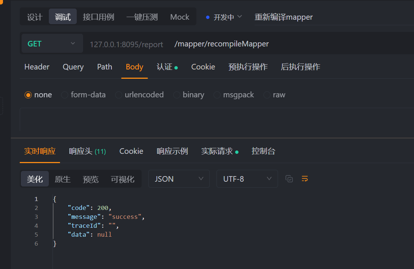Image resolution: width=414 pixels, height=269 pixels.
Task: Open the 设计 design mode tab
Action: [35, 17]
